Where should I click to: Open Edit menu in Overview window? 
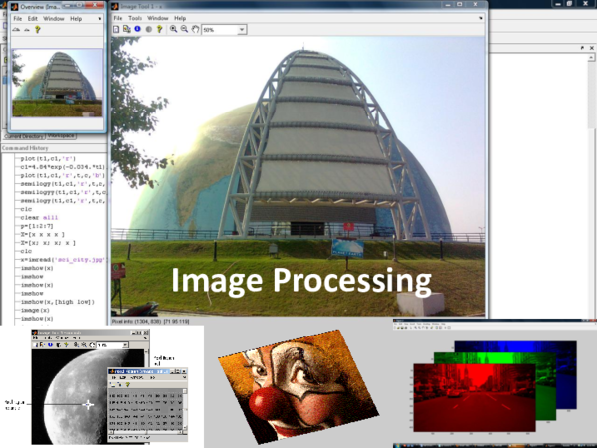coord(33,18)
